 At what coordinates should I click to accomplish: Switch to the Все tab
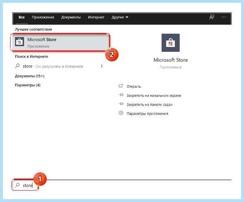tap(22, 17)
